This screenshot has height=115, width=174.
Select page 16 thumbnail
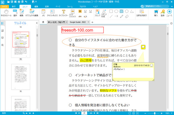(21, 77)
